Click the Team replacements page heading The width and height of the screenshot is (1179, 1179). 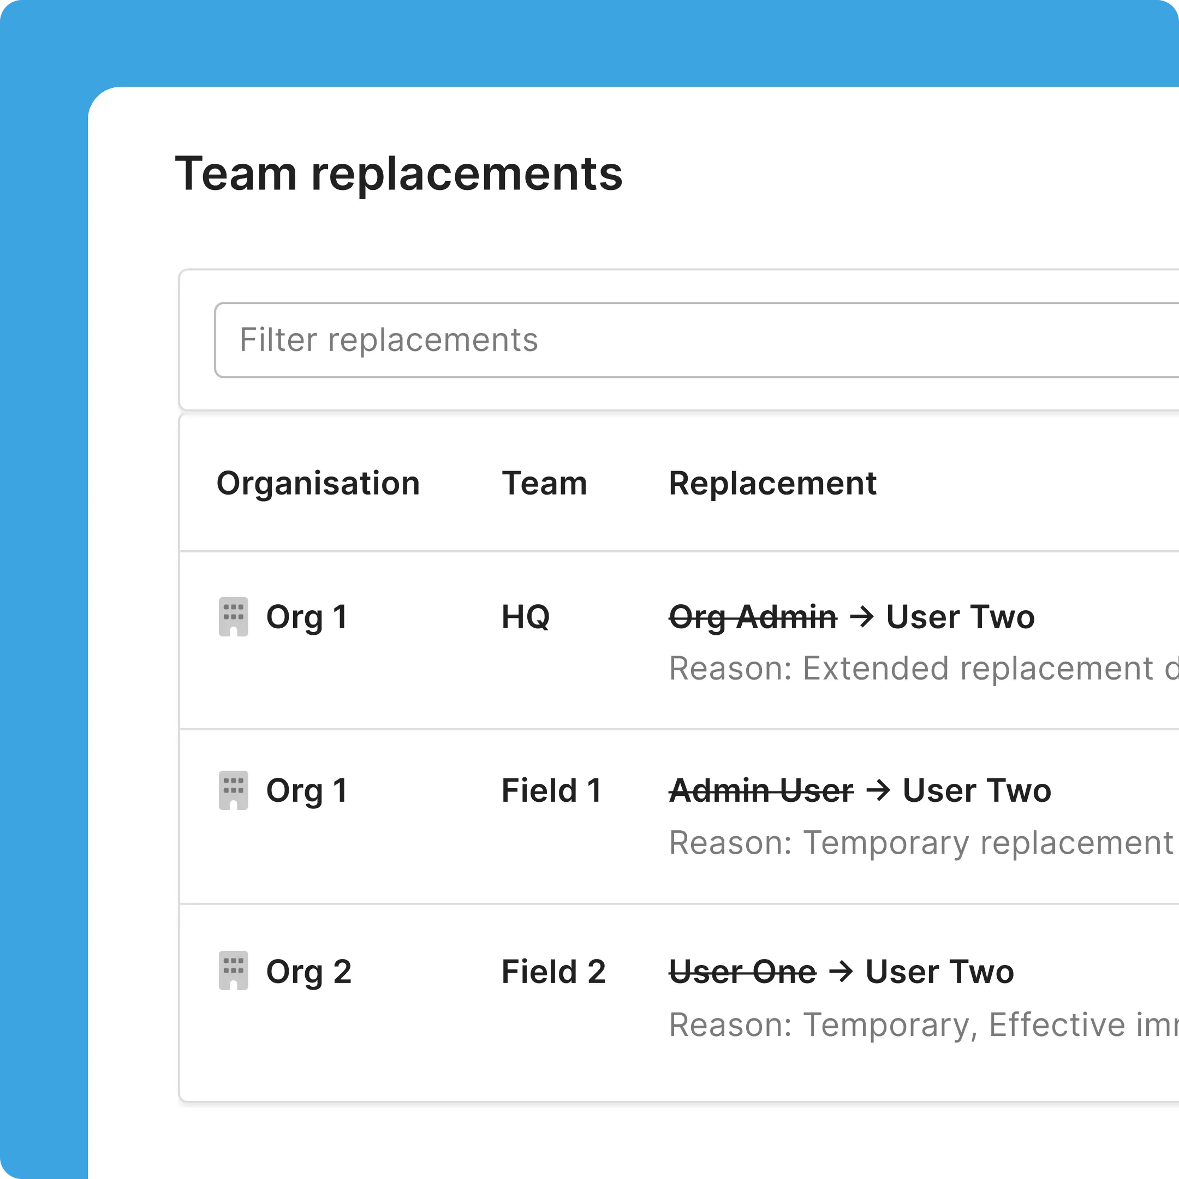coord(398,174)
